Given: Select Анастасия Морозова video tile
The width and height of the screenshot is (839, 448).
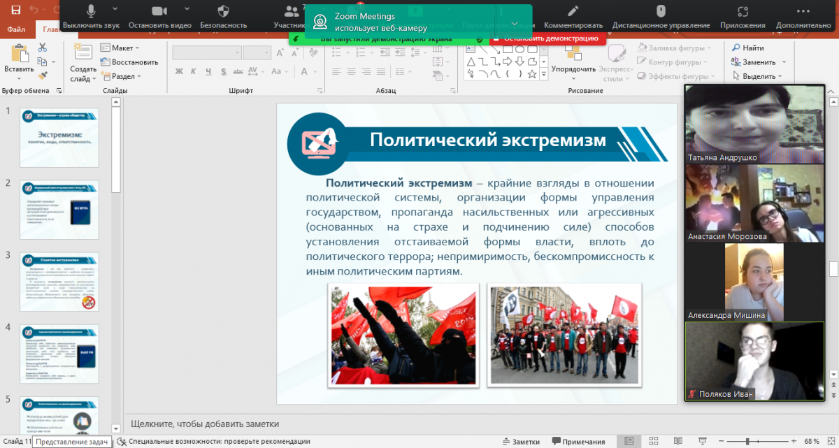Looking at the screenshot, I should click(x=754, y=203).
